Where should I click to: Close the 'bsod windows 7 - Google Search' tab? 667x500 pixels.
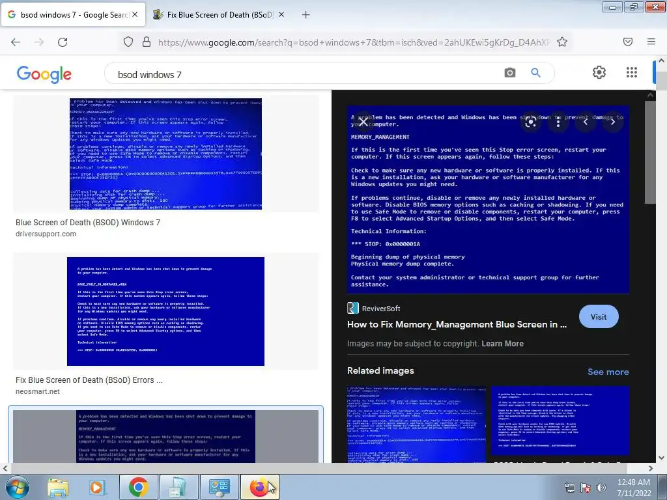(135, 14)
